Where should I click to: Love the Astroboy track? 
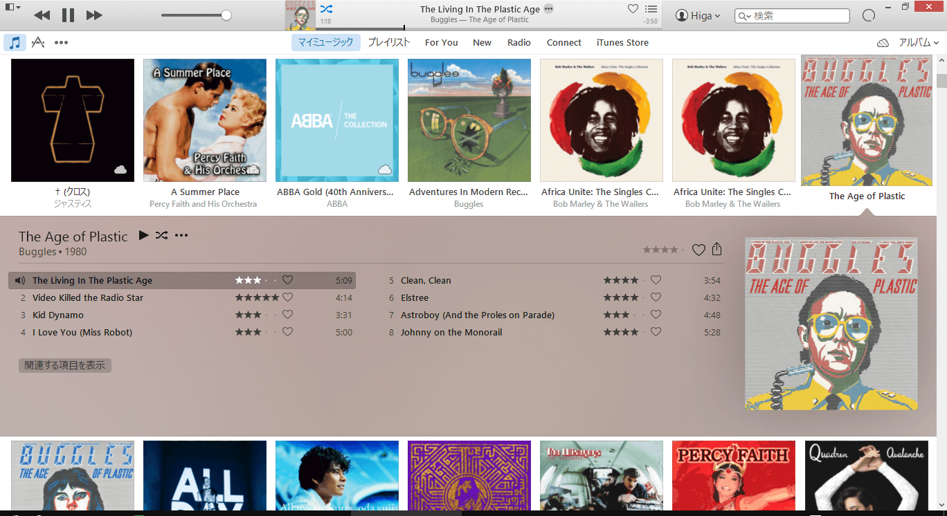pos(656,315)
